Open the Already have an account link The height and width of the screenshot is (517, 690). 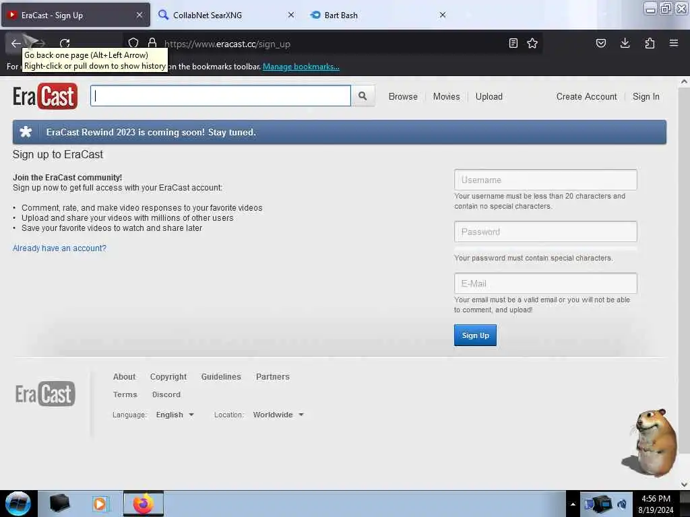[x=59, y=248]
